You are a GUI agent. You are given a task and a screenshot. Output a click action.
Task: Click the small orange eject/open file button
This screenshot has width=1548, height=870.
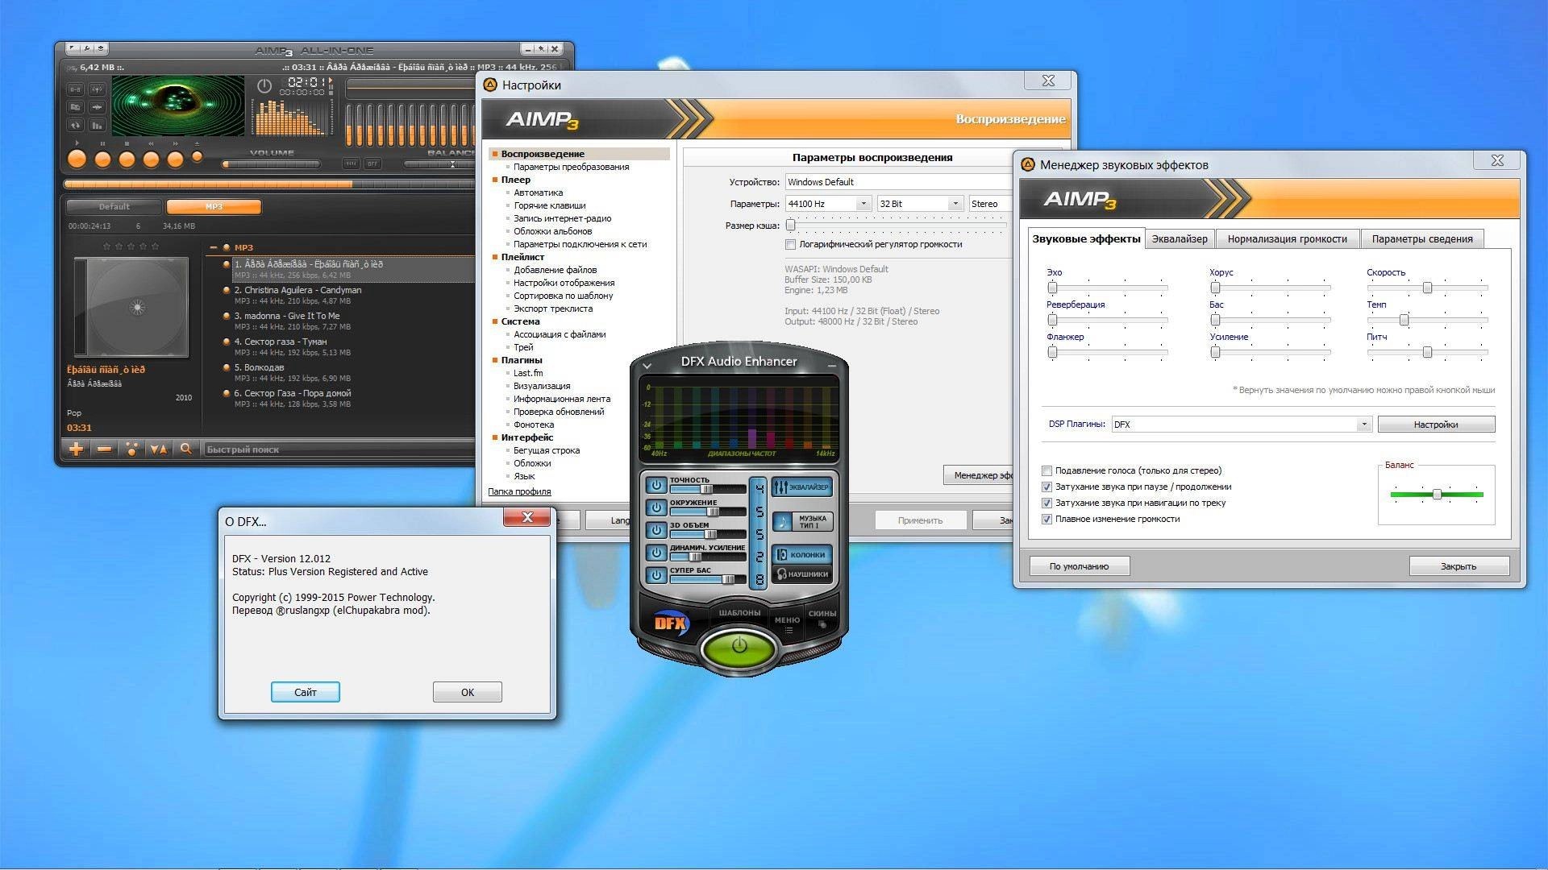197,157
